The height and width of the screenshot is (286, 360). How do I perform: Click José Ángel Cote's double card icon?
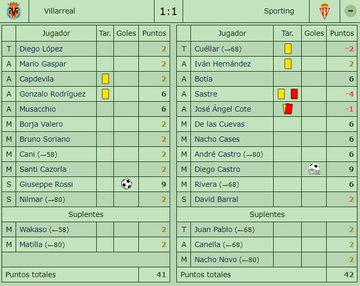coord(288,109)
